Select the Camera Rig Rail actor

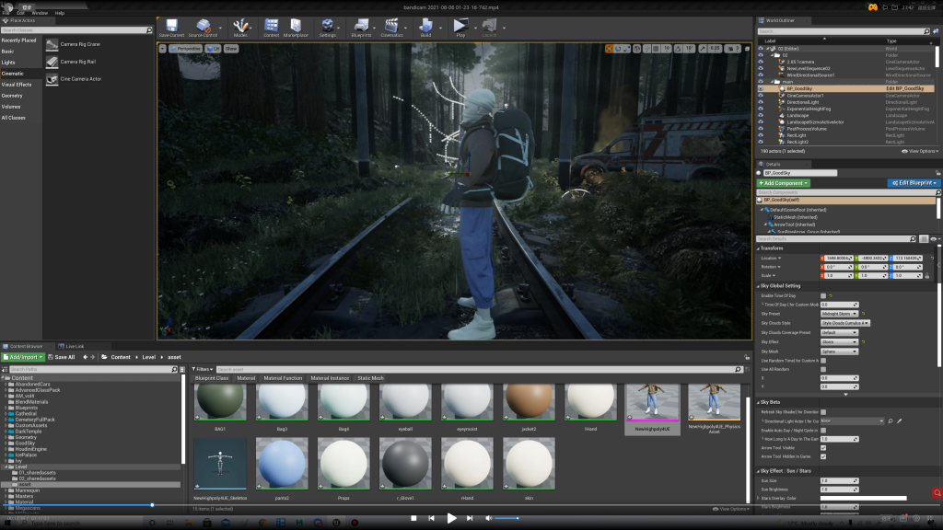coord(71,62)
